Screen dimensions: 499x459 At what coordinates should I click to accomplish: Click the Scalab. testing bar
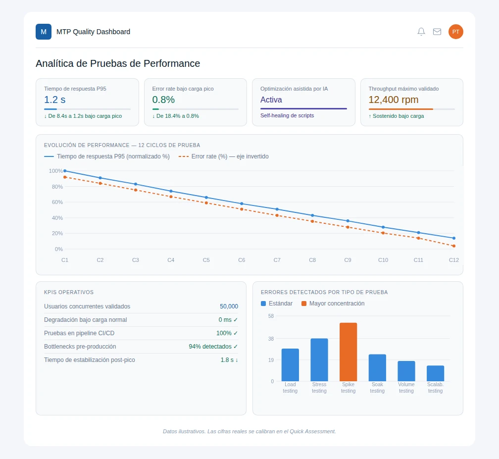point(435,373)
